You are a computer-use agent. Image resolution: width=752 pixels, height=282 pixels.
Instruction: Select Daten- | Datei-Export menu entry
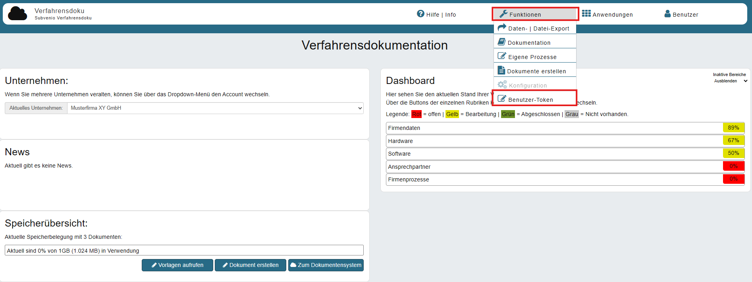(535, 28)
